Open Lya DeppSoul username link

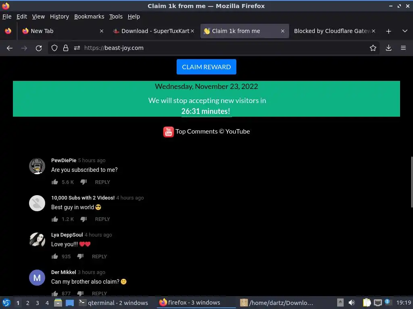tap(67, 235)
